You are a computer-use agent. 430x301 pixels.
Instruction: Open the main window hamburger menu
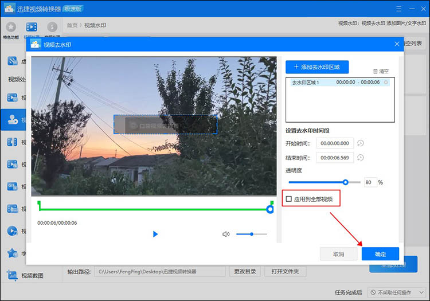click(x=398, y=9)
